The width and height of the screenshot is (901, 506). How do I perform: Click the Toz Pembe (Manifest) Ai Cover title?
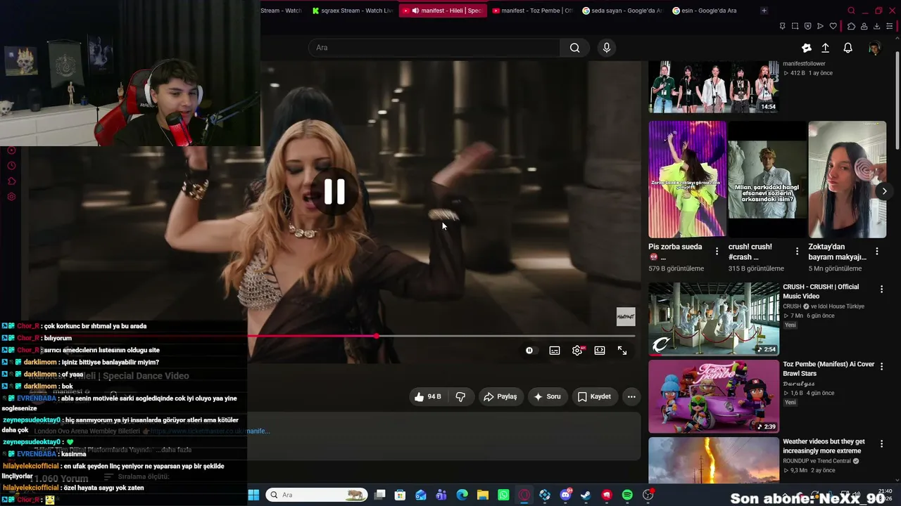(x=828, y=369)
